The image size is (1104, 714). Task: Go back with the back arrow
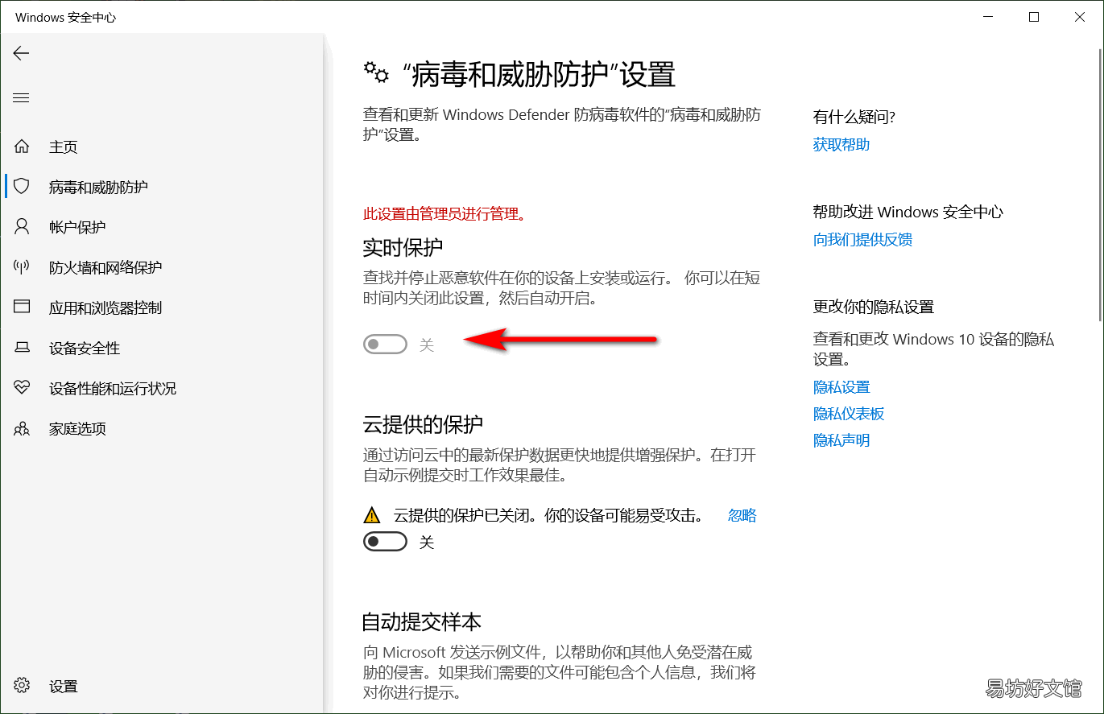point(21,53)
